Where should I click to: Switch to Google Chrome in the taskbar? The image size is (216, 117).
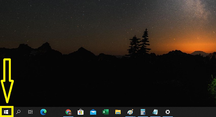pyautogui.click(x=68, y=112)
